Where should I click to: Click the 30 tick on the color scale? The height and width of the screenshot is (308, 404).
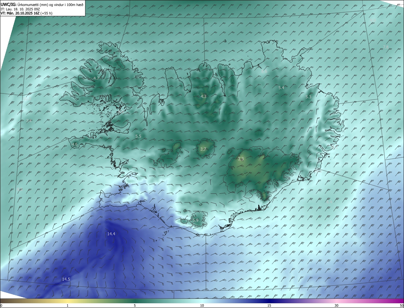click(336, 305)
